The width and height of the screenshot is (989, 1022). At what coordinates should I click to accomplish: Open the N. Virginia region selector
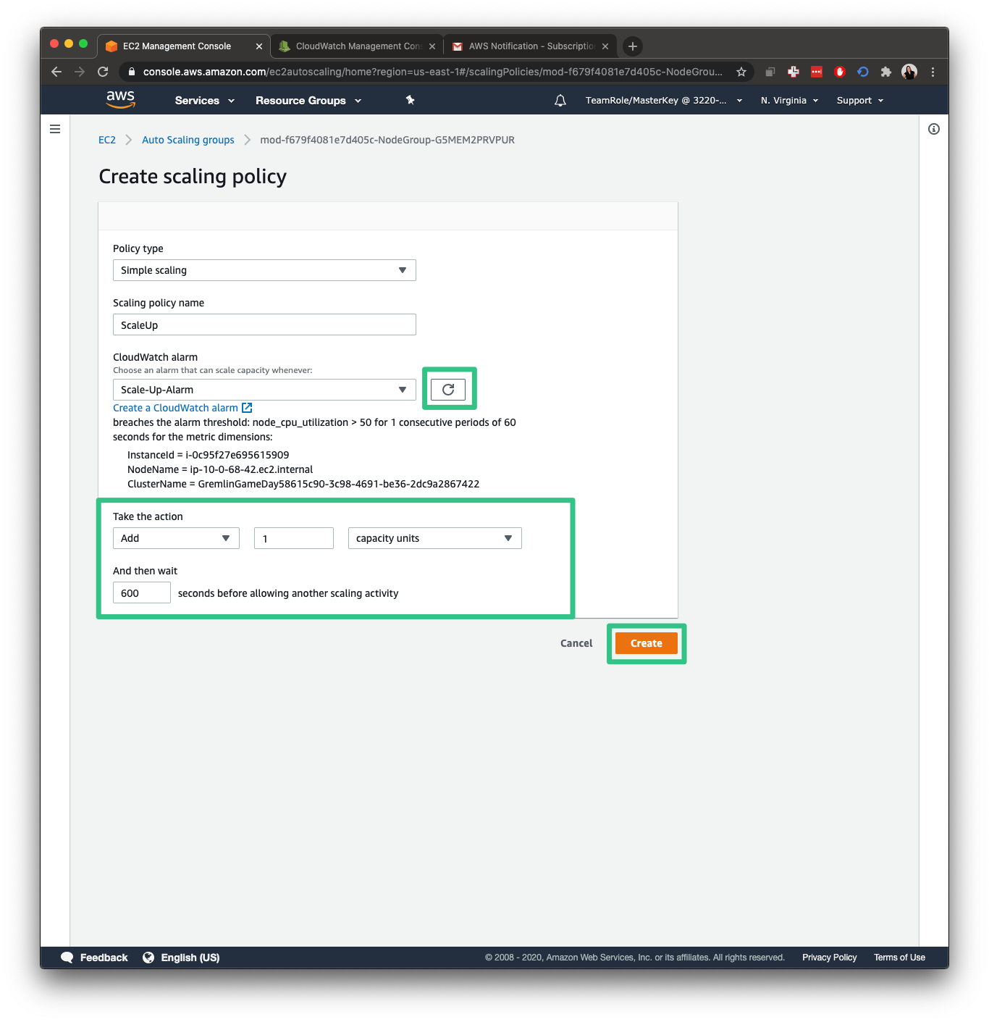[x=789, y=101]
